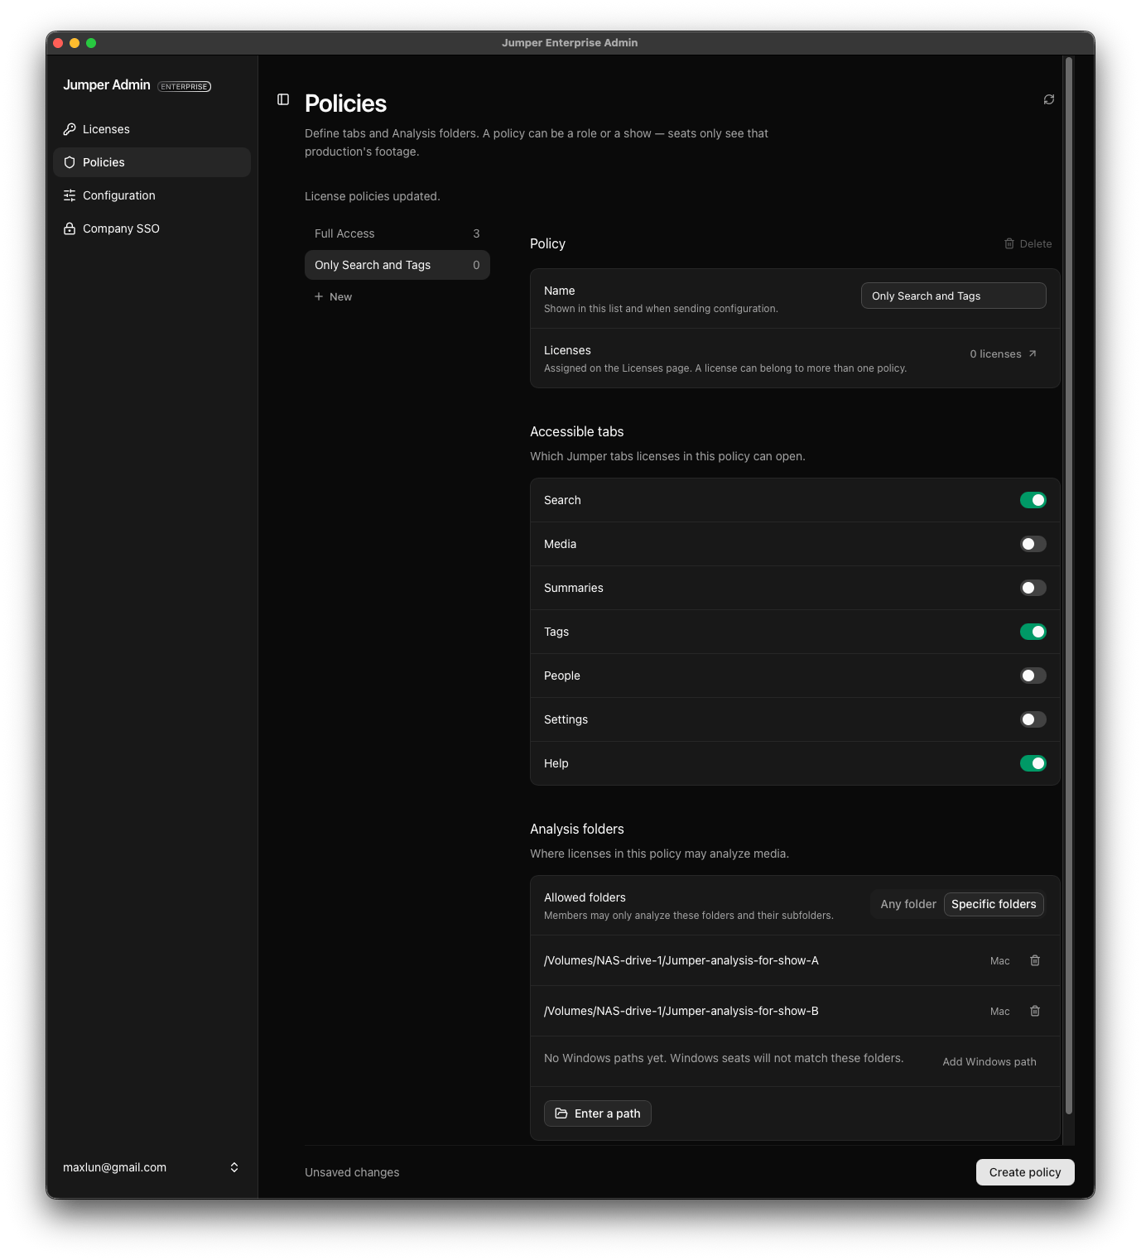The width and height of the screenshot is (1141, 1260).
Task: Collapse the sidebar with the panel icon
Action: click(283, 99)
